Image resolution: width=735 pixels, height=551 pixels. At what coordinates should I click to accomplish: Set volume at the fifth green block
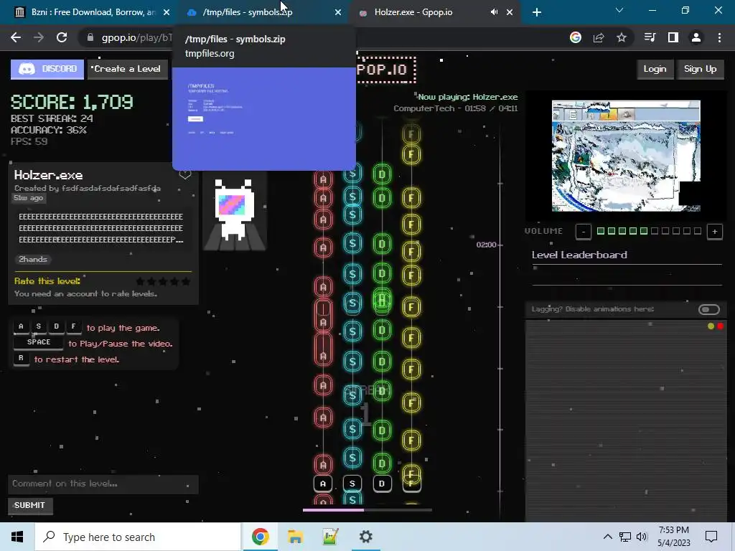tap(644, 231)
